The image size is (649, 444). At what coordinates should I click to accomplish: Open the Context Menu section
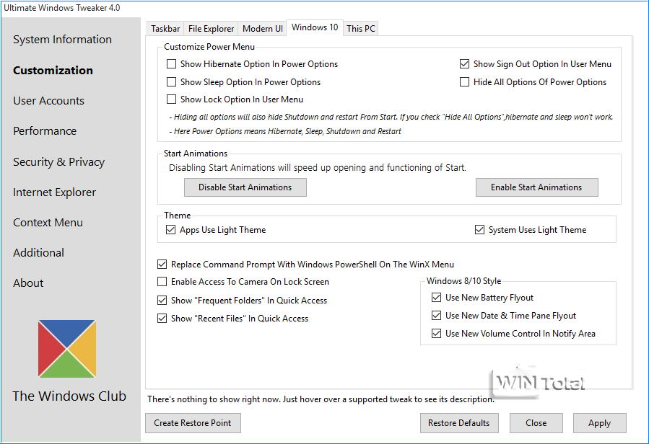48,223
